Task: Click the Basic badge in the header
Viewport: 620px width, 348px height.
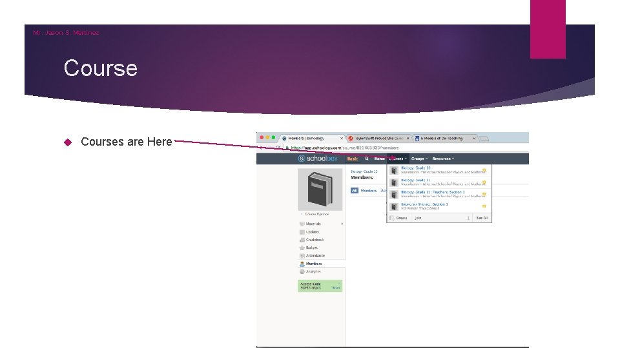Action: pos(353,159)
